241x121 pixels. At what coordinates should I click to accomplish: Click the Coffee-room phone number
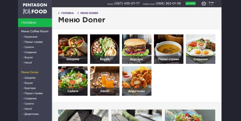168,3
